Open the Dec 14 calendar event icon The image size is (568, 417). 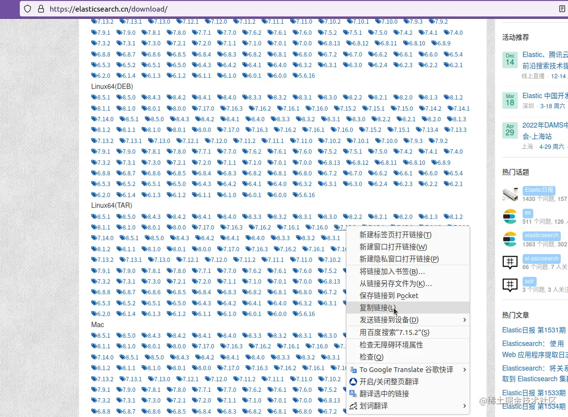pos(510,60)
